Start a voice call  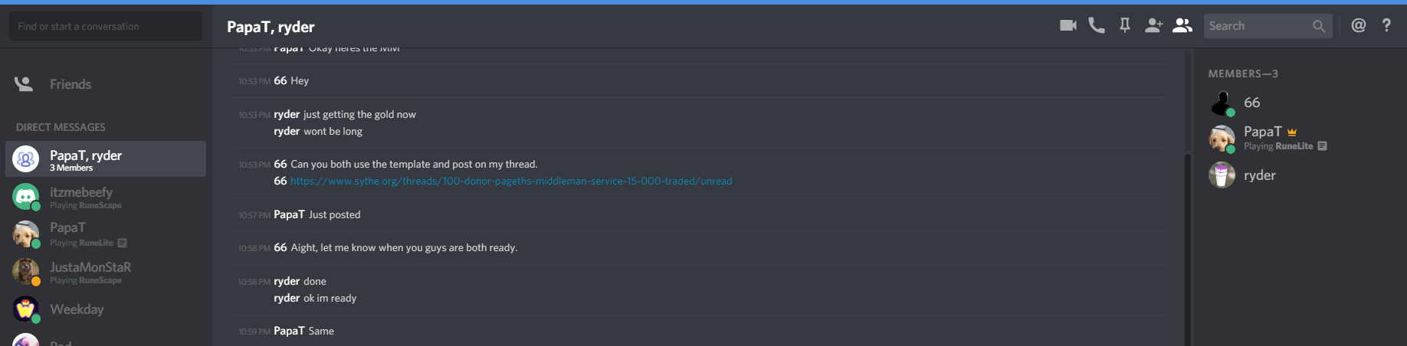(x=1097, y=25)
